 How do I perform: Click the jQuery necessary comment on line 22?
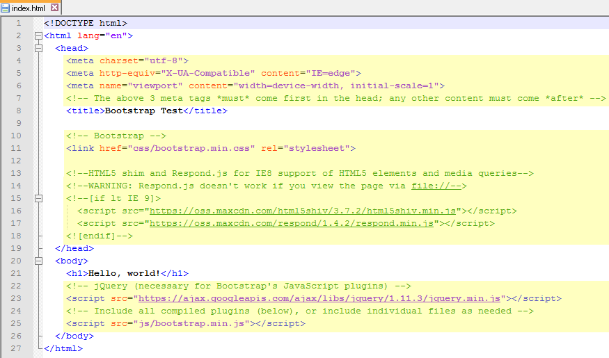pos(239,286)
